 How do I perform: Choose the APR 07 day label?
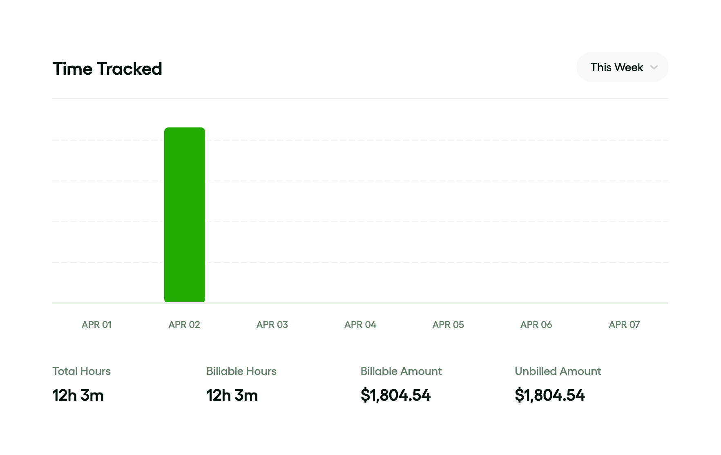click(x=624, y=325)
